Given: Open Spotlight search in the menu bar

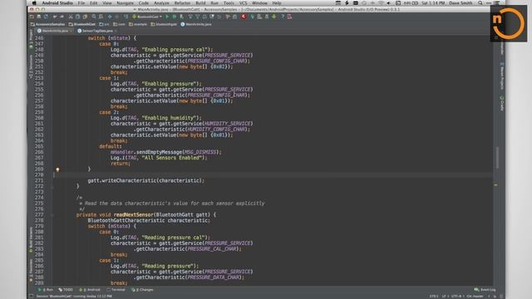Looking at the screenshot, I should coord(480,3).
